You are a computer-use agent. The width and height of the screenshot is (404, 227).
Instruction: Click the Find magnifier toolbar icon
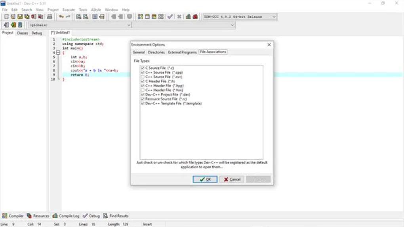click(78, 17)
